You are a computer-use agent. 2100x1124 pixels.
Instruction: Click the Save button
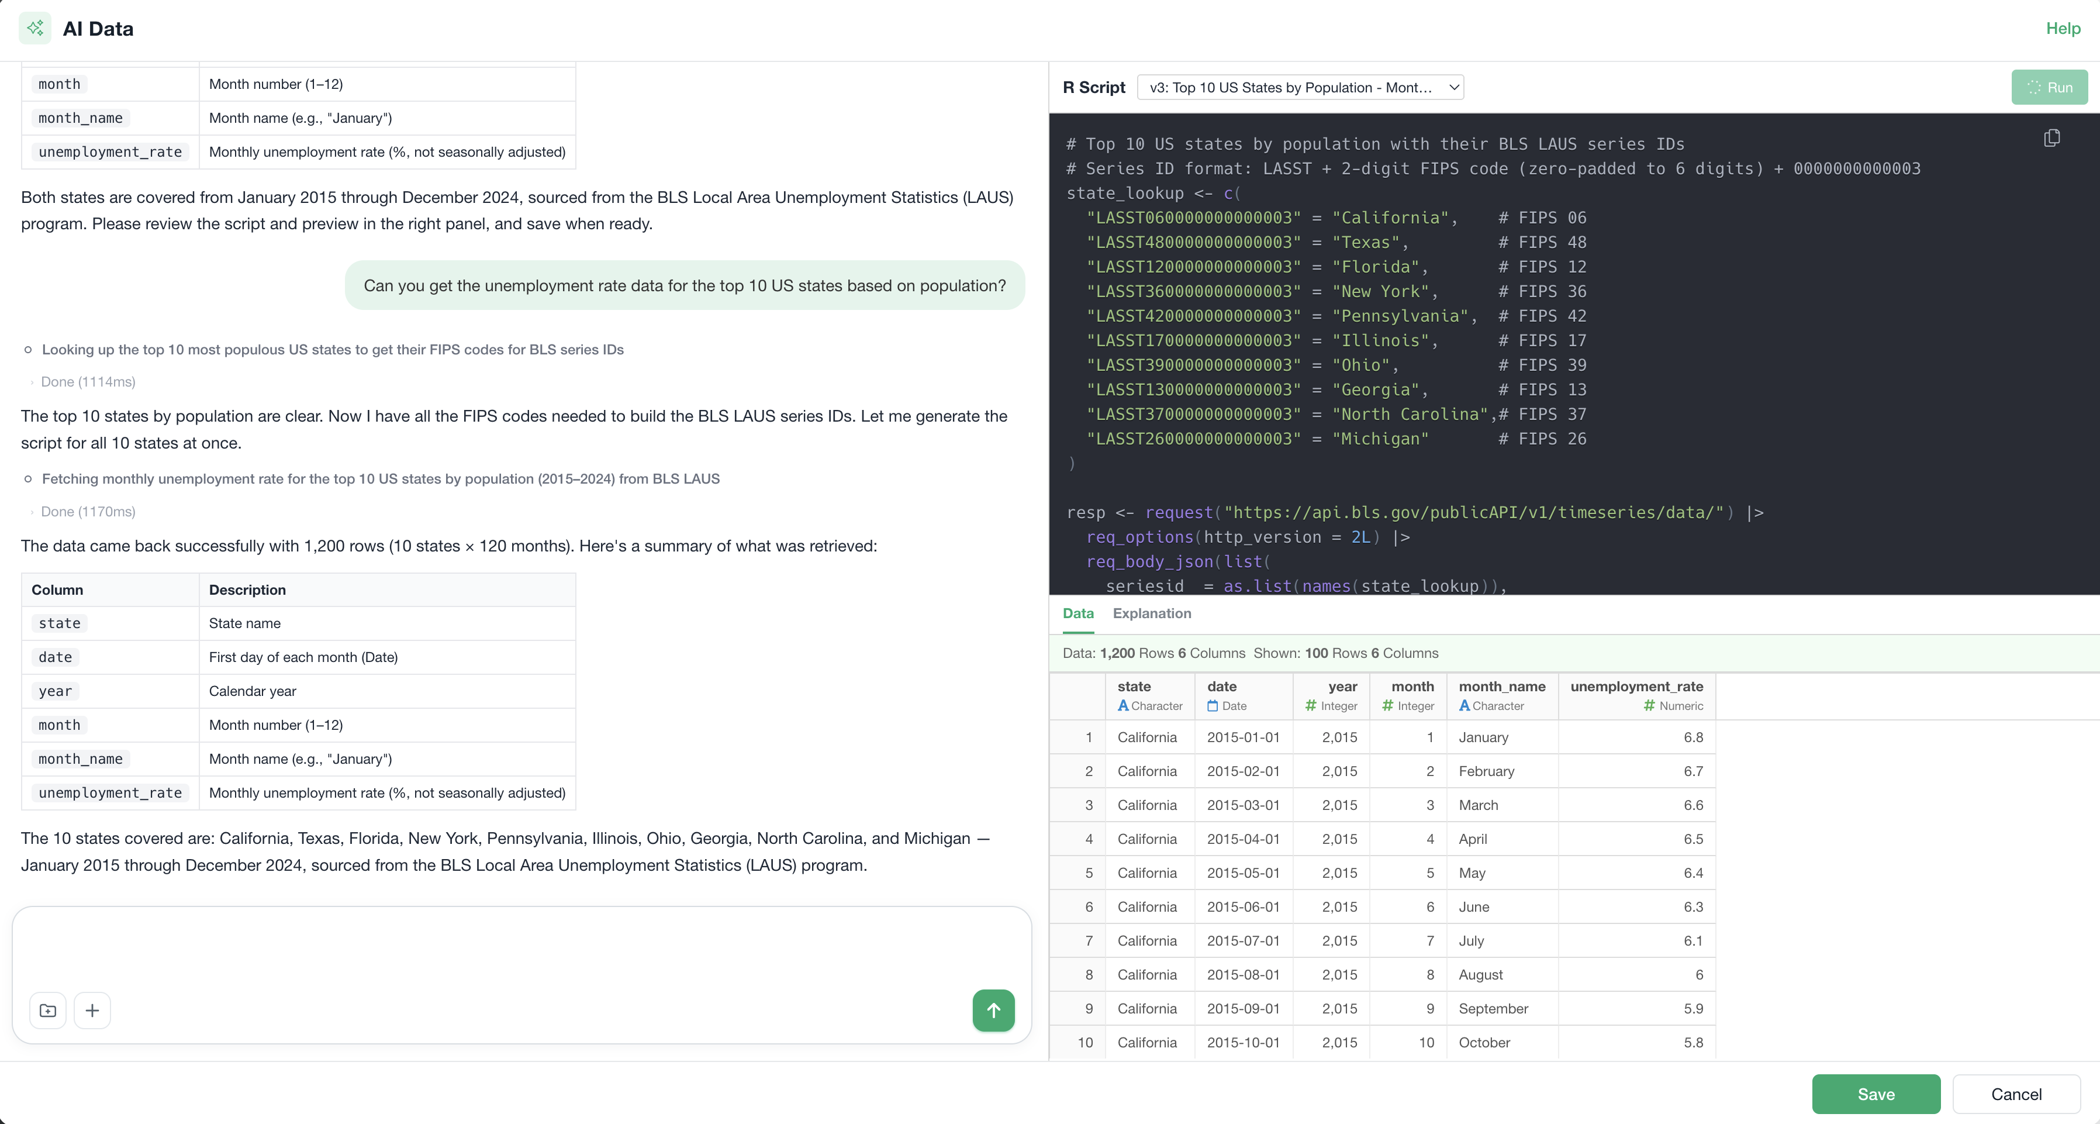tap(1876, 1094)
